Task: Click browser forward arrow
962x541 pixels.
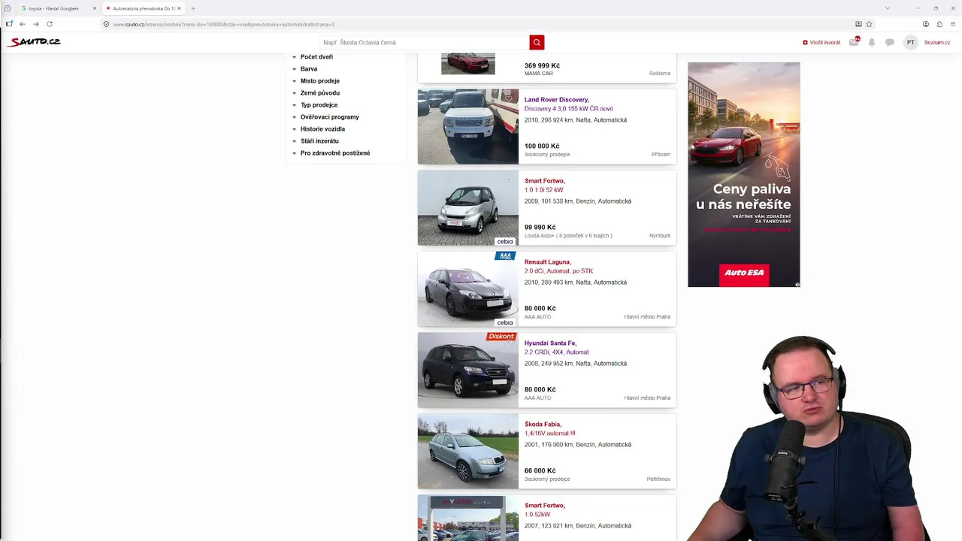Action: tap(35, 24)
